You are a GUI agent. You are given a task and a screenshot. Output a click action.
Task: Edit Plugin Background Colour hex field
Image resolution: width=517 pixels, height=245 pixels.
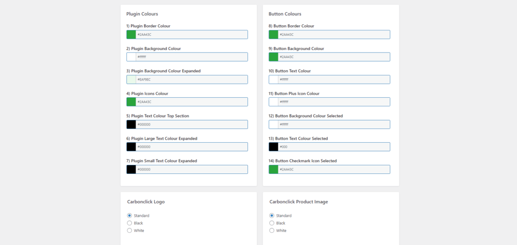click(191, 57)
